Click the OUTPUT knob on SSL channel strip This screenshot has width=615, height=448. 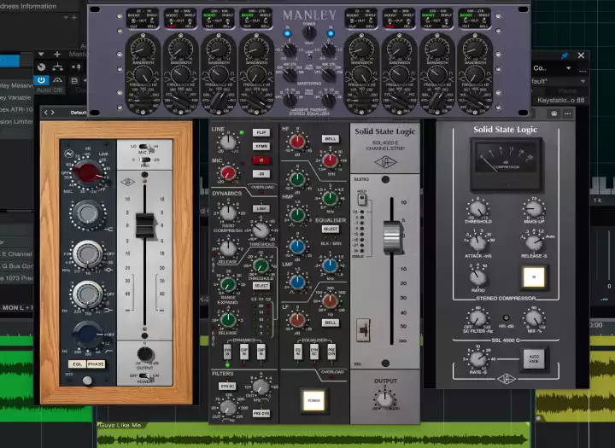pos(385,399)
